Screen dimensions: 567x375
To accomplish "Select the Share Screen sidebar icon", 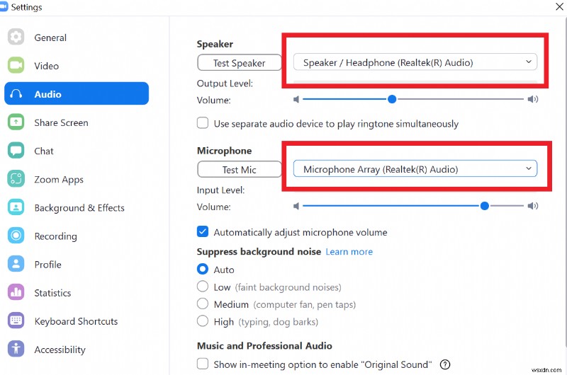I will [x=16, y=122].
